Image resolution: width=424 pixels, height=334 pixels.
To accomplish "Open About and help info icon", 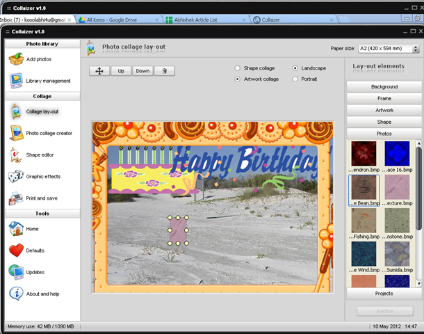I will (x=17, y=294).
